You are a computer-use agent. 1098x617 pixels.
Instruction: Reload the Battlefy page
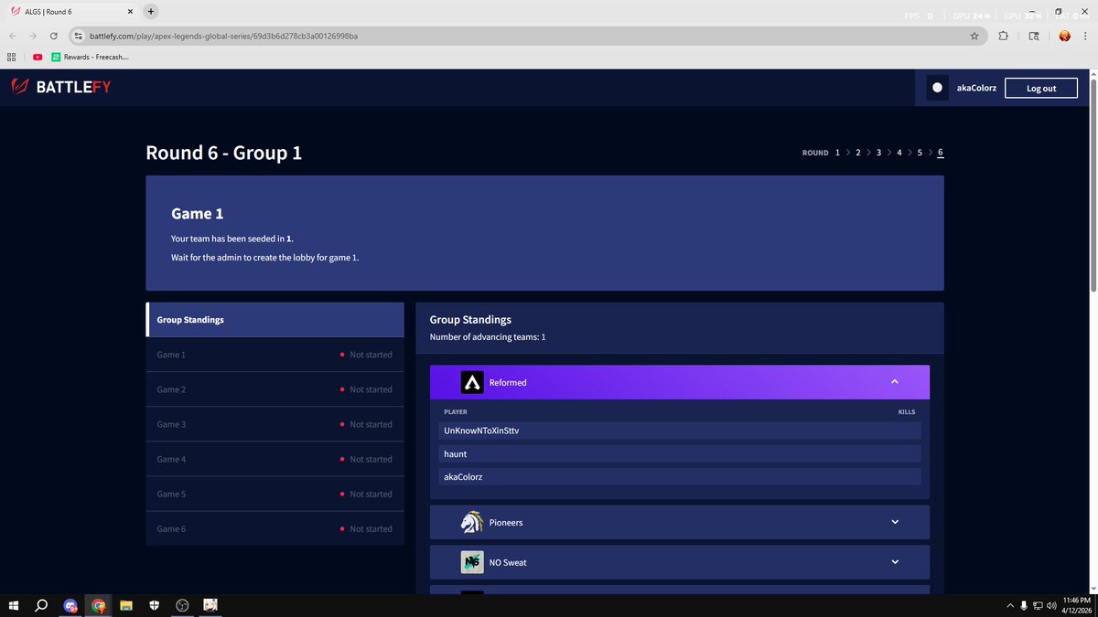(55, 36)
